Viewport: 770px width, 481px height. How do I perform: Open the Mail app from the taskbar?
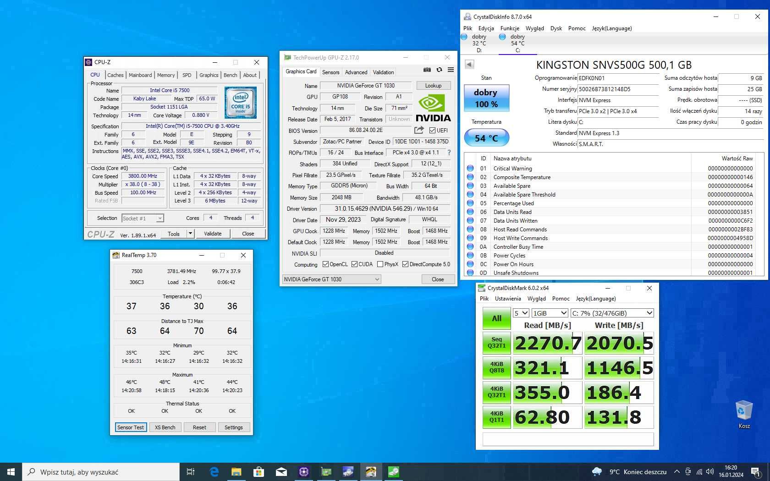click(281, 472)
